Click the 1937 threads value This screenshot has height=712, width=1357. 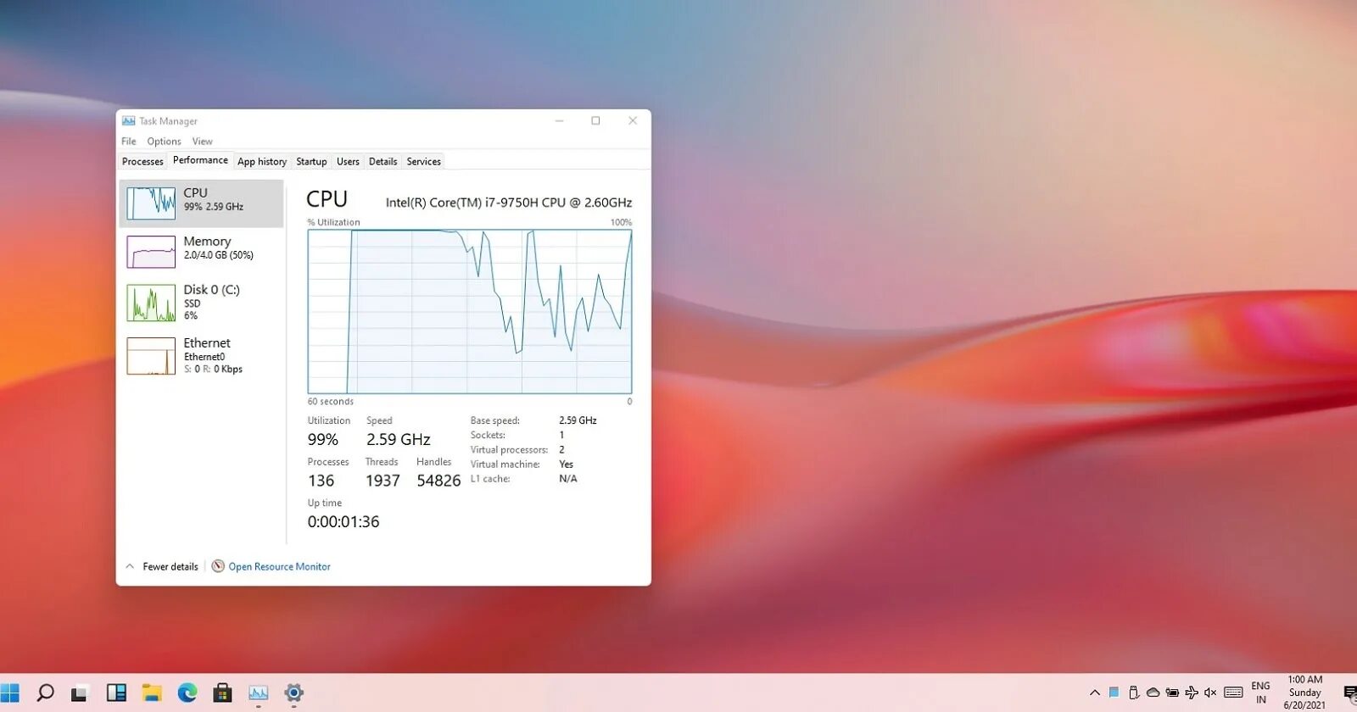(383, 481)
